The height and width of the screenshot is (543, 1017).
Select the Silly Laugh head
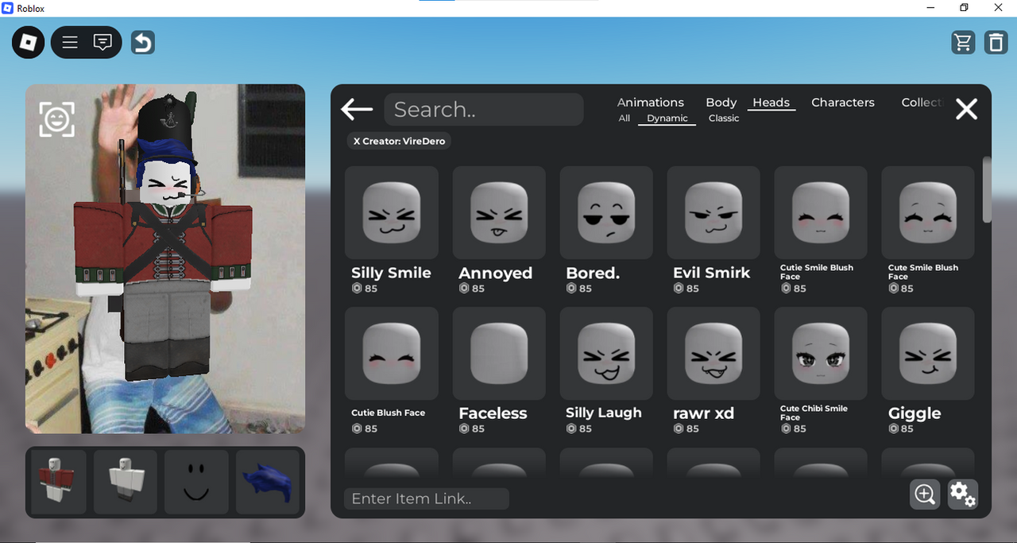[606, 354]
